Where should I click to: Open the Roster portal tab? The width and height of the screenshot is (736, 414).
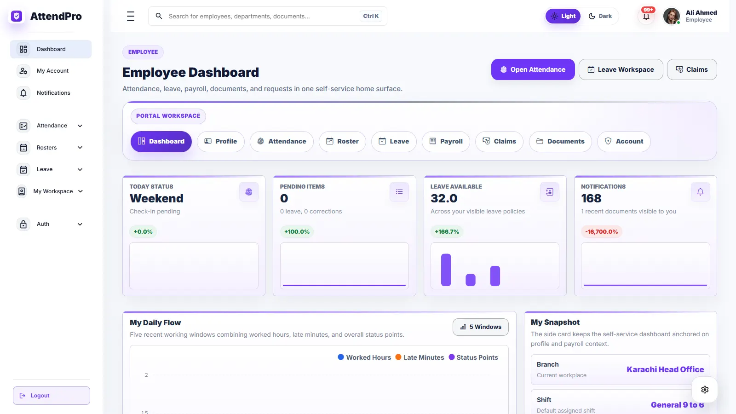[342, 142]
